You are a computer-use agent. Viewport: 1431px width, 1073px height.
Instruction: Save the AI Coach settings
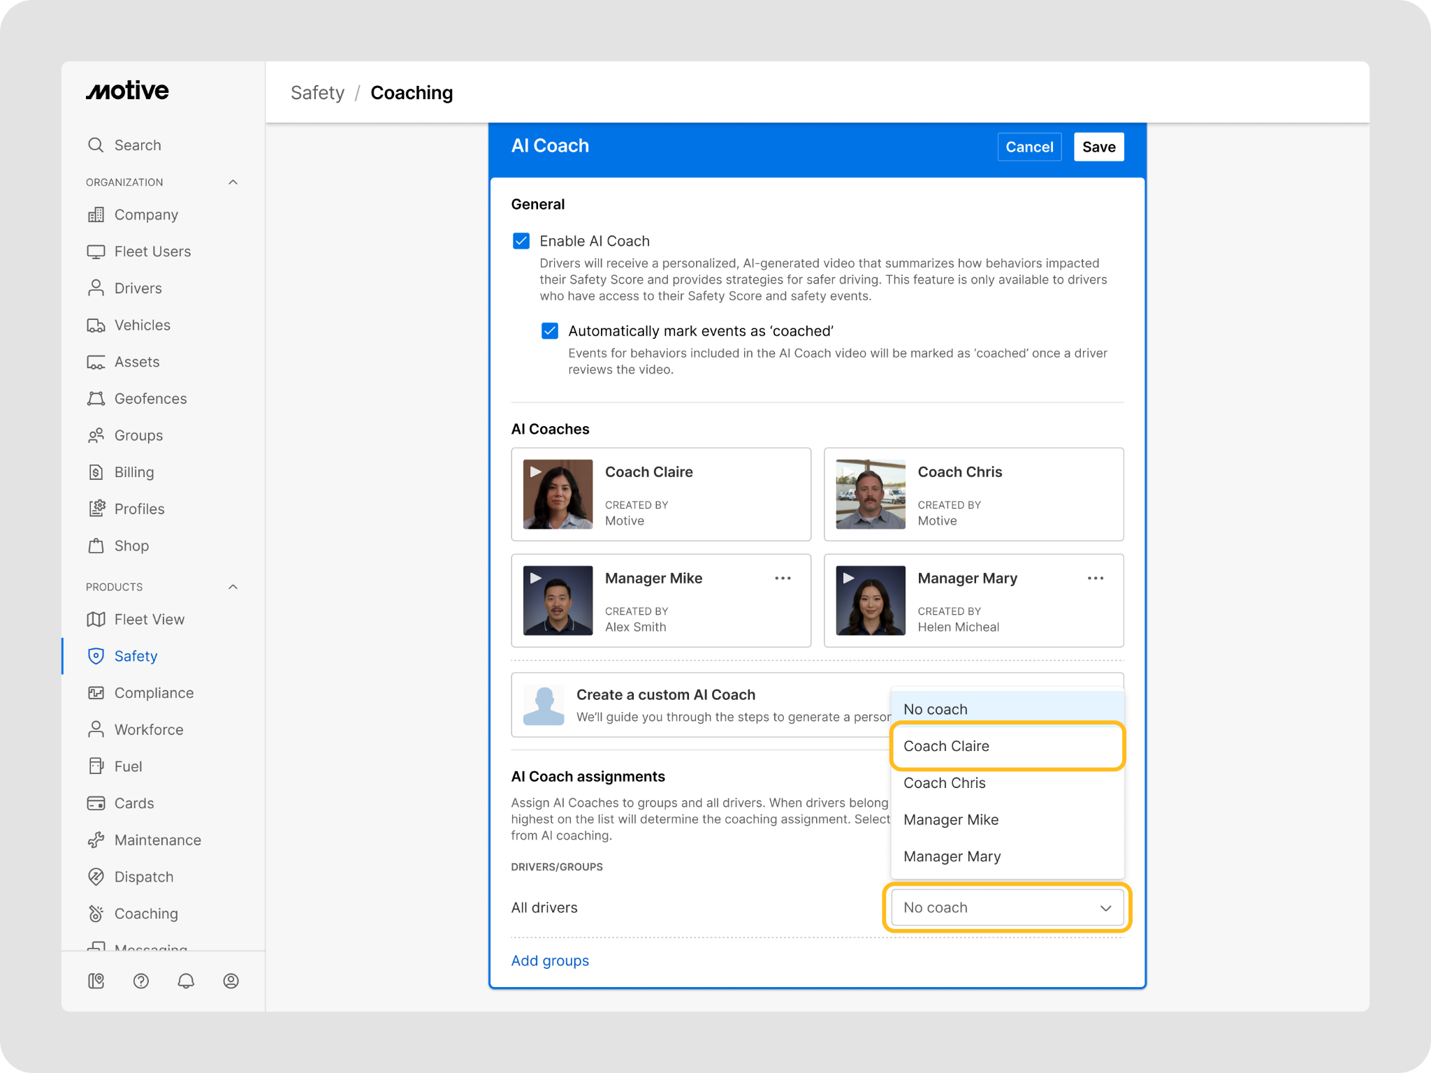[x=1098, y=147]
